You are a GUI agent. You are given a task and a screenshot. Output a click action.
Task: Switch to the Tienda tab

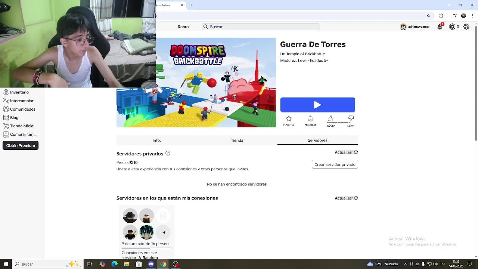point(237,140)
